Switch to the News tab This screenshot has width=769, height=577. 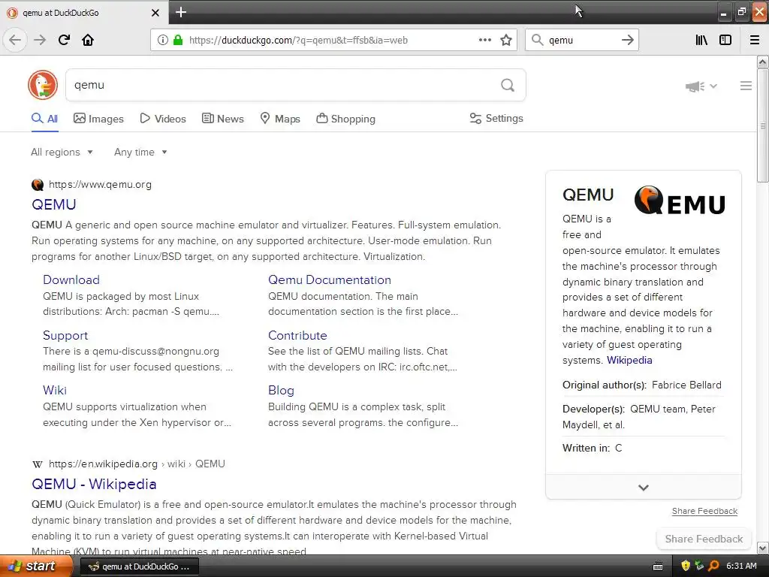coord(222,119)
